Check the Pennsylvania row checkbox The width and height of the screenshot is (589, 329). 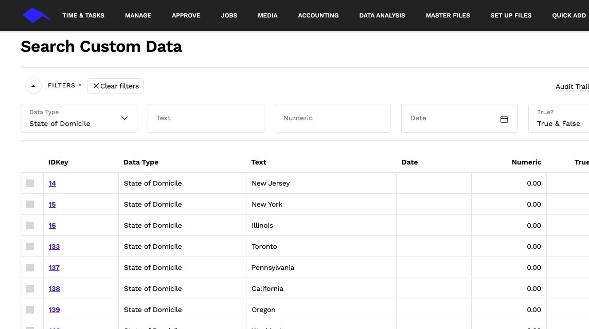coord(30,267)
